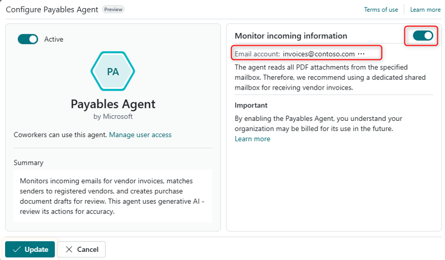
Task: Click the Active label beside the switch
Action: [x=54, y=39]
